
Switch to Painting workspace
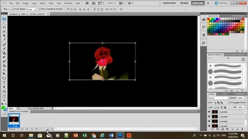click(x=198, y=3)
